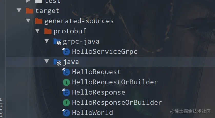
Task: Click the protobuf folder icon
Action: tap(48, 31)
